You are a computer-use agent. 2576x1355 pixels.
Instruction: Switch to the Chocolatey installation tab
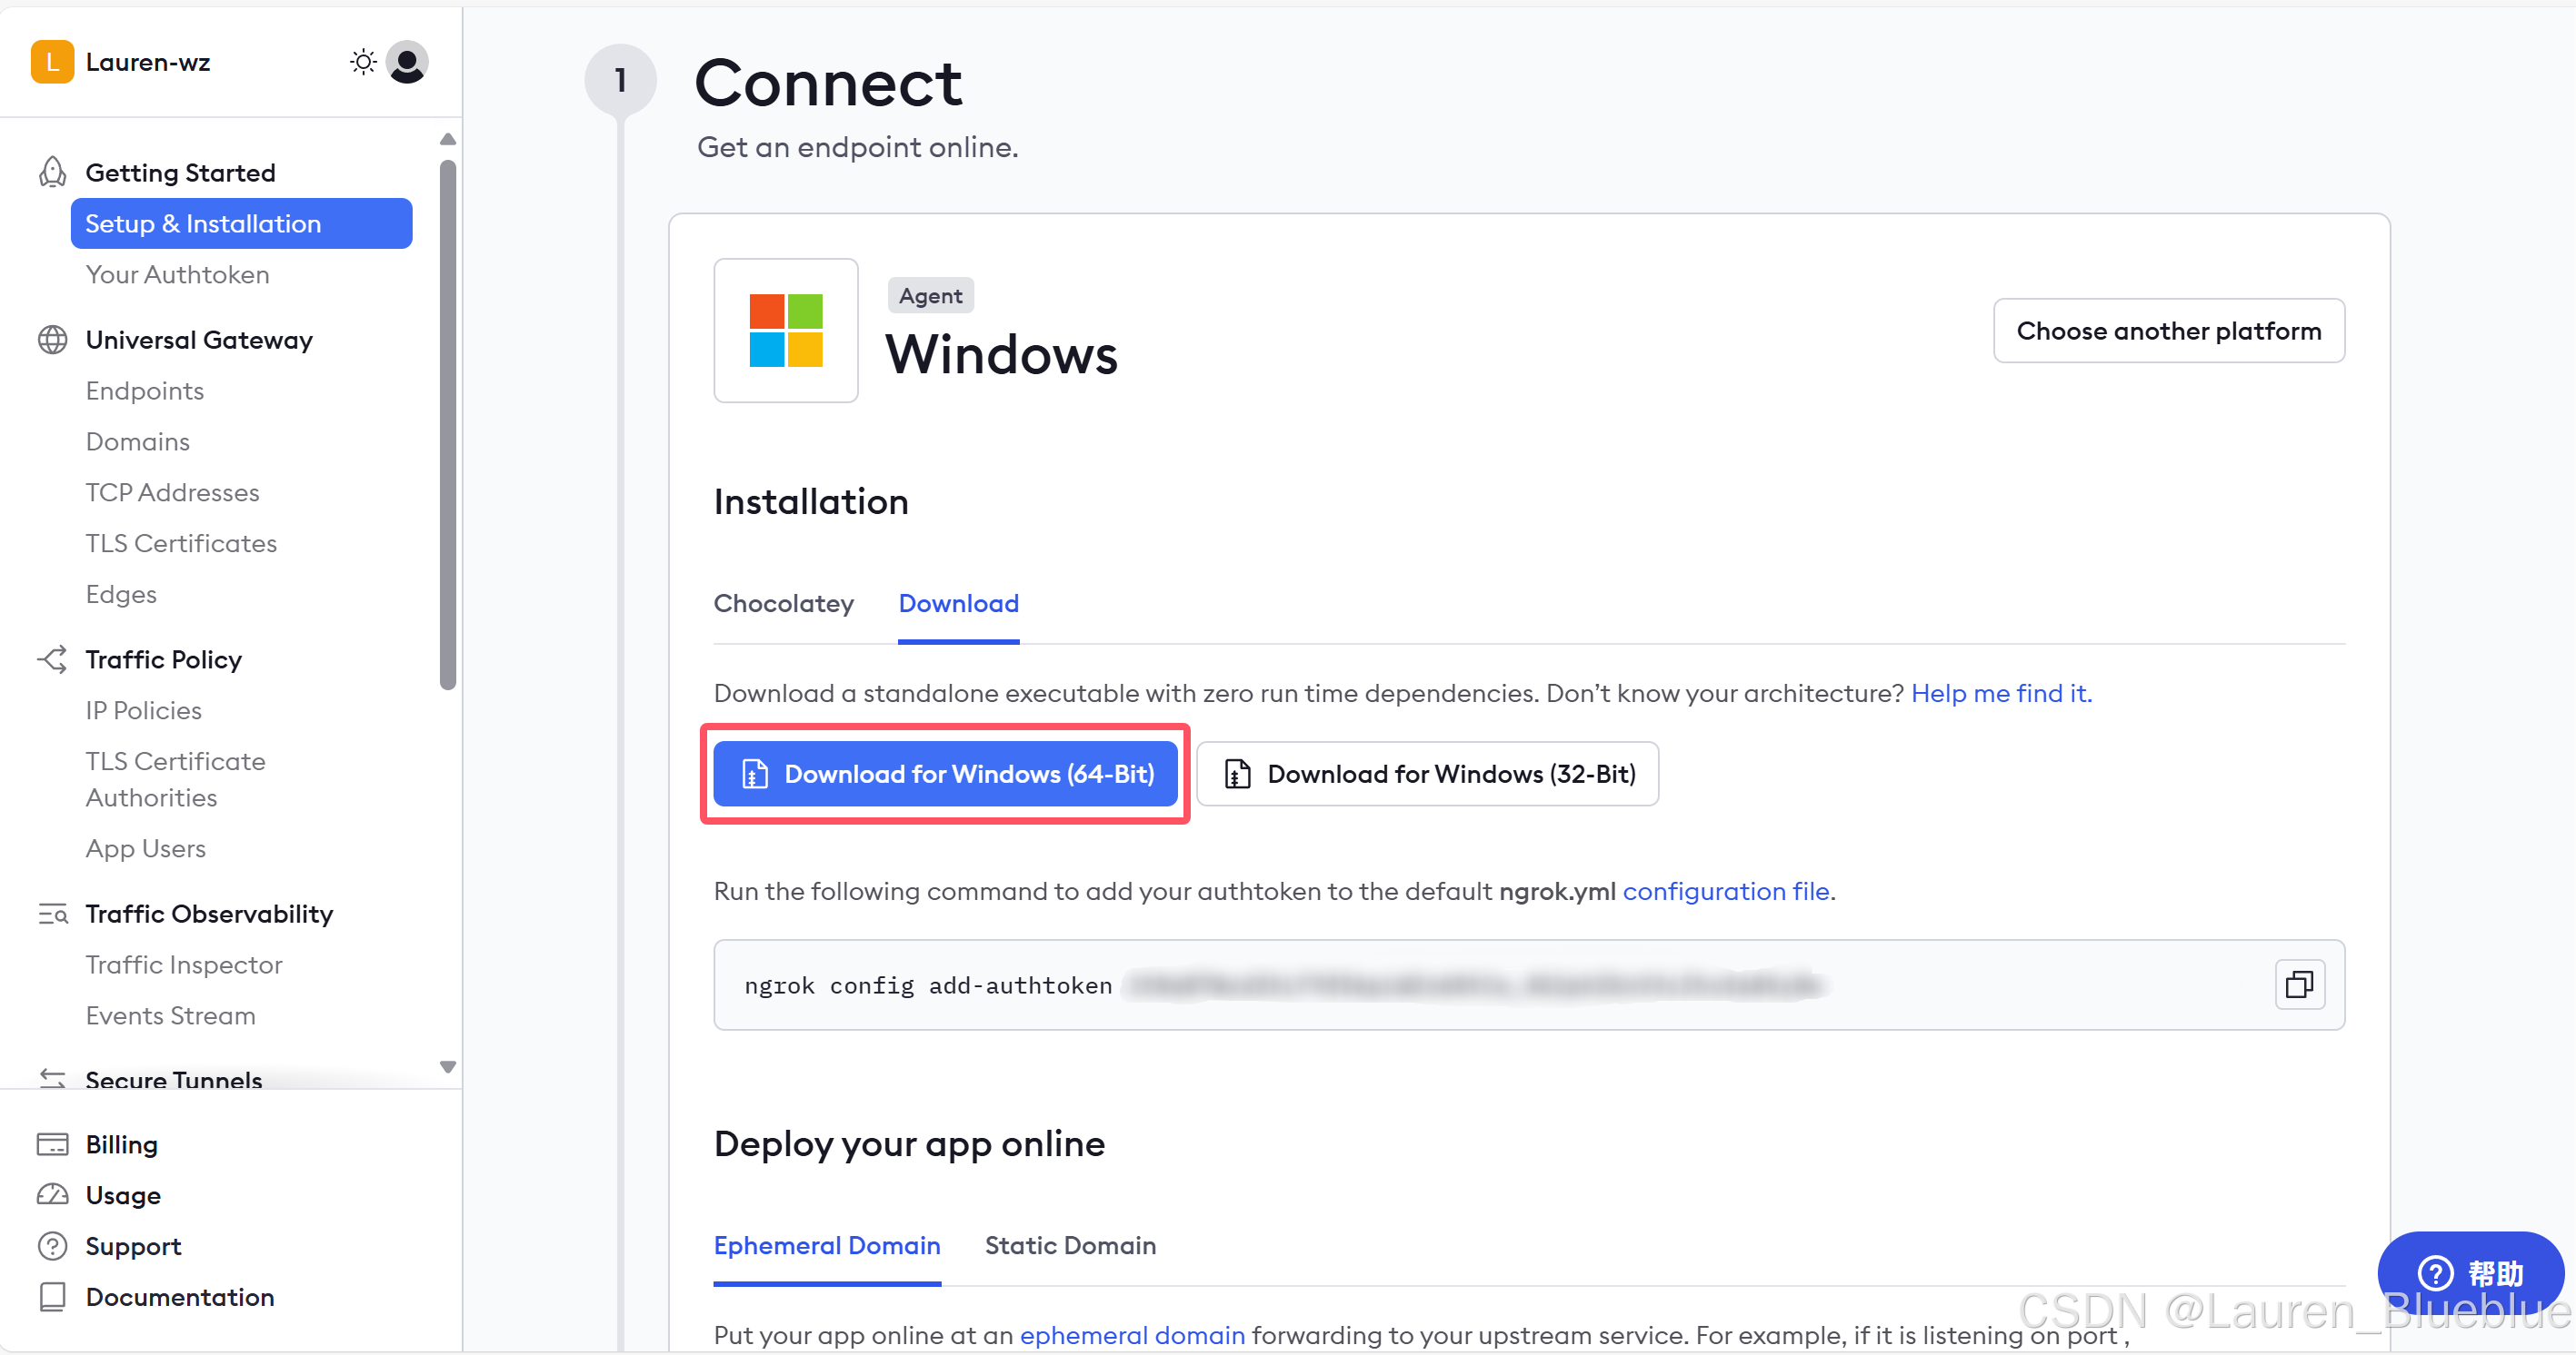pyautogui.click(x=783, y=604)
